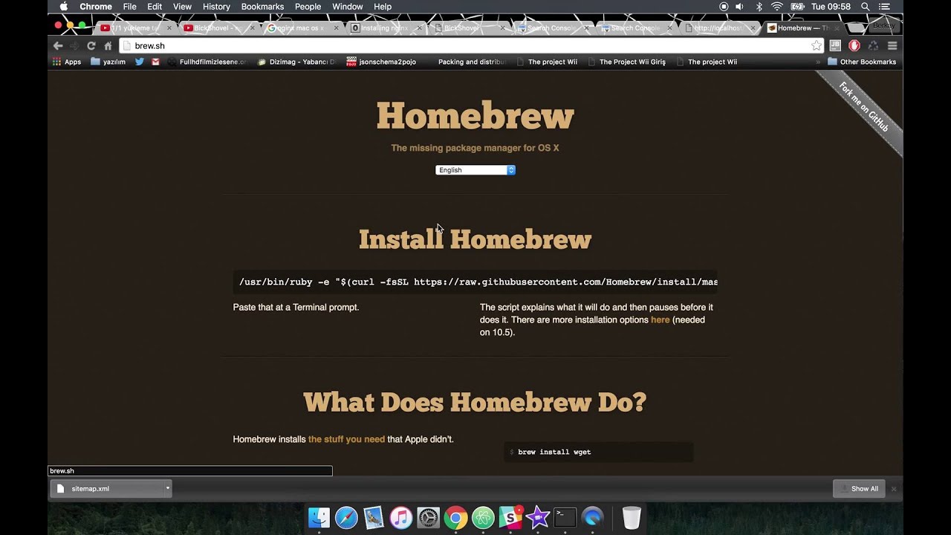Open the File menu
Screen dimensions: 951x535
click(129, 7)
